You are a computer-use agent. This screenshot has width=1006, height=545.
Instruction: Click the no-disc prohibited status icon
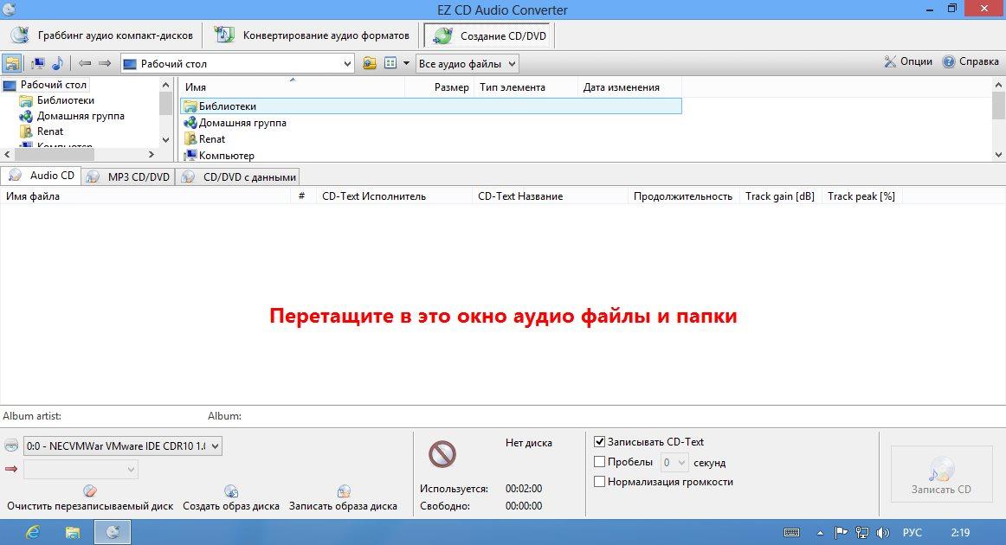click(442, 454)
